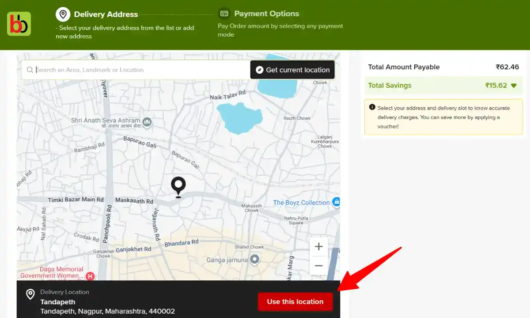Click the Ganga jamuna landmark circle on map

click(254, 261)
